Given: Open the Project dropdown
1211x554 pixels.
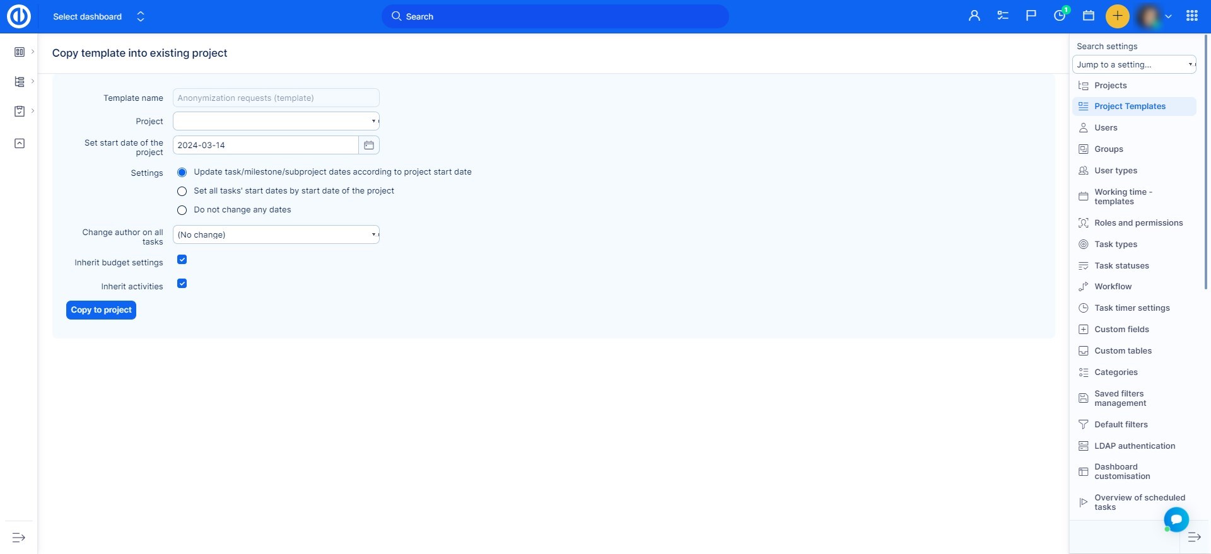Looking at the screenshot, I should tap(276, 121).
